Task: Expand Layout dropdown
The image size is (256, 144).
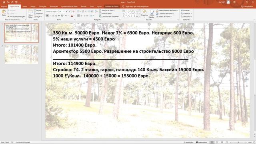Action: [x=38, y=10]
